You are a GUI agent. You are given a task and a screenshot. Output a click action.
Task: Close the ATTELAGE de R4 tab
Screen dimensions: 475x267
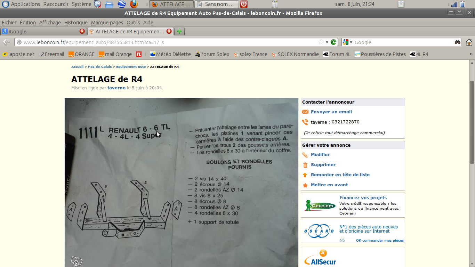click(x=169, y=31)
